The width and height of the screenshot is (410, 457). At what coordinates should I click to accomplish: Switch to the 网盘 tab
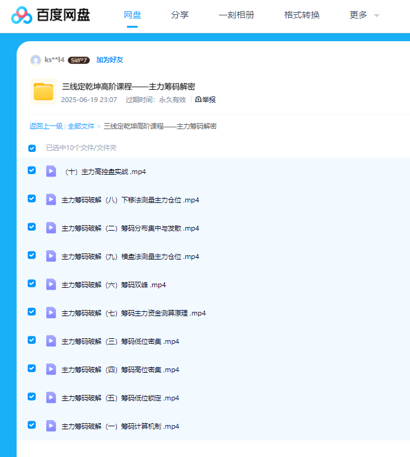132,15
